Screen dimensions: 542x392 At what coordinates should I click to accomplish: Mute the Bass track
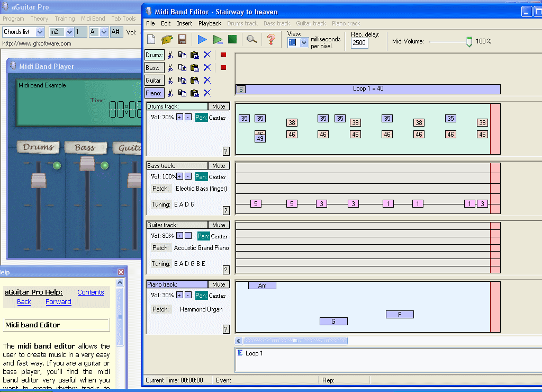pyautogui.click(x=219, y=166)
